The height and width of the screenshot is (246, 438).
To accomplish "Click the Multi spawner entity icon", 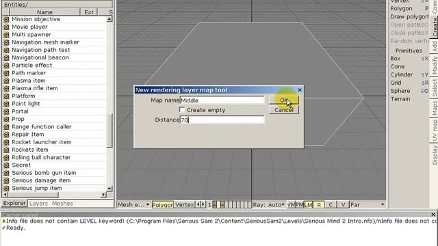I will tap(6, 35).
